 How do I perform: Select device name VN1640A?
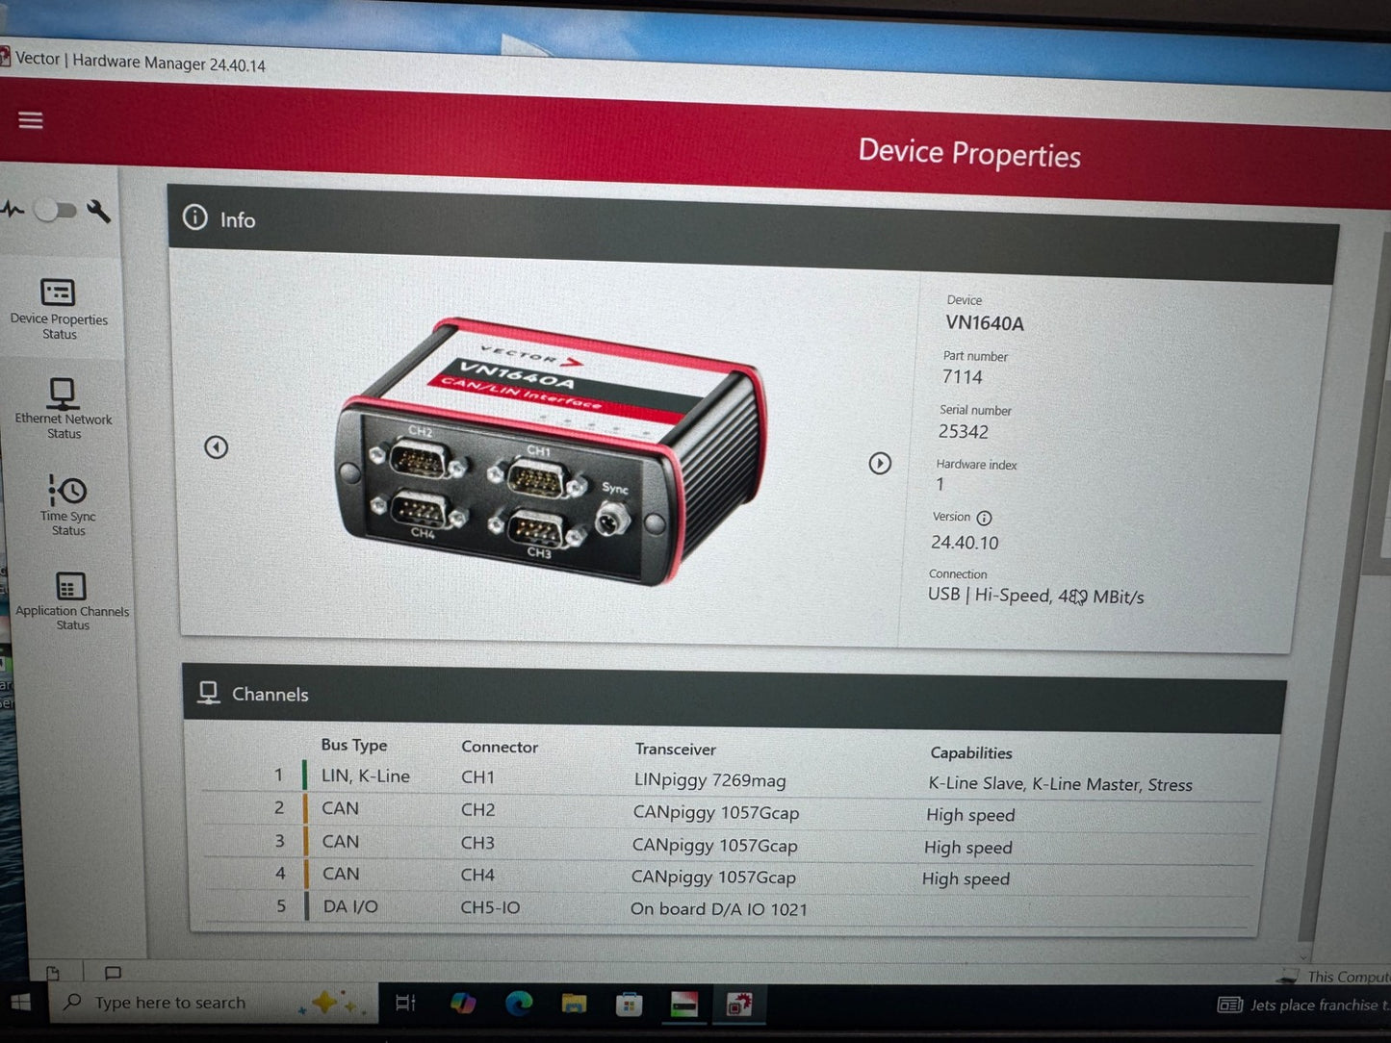coord(984,323)
